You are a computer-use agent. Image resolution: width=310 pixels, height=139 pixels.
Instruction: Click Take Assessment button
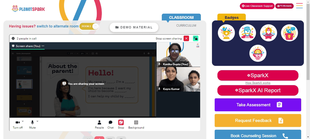(x=258, y=105)
